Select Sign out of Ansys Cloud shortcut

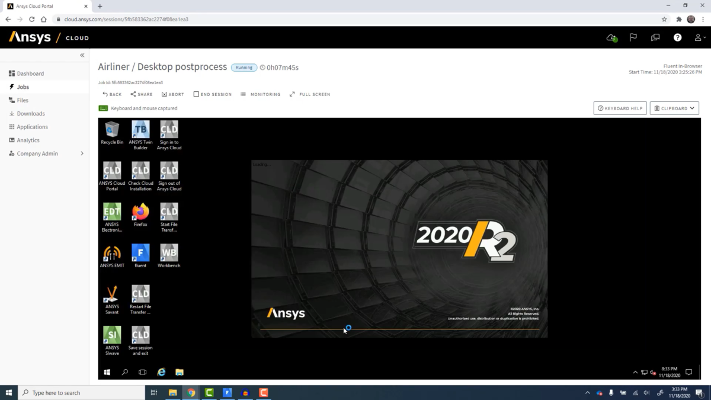click(169, 176)
